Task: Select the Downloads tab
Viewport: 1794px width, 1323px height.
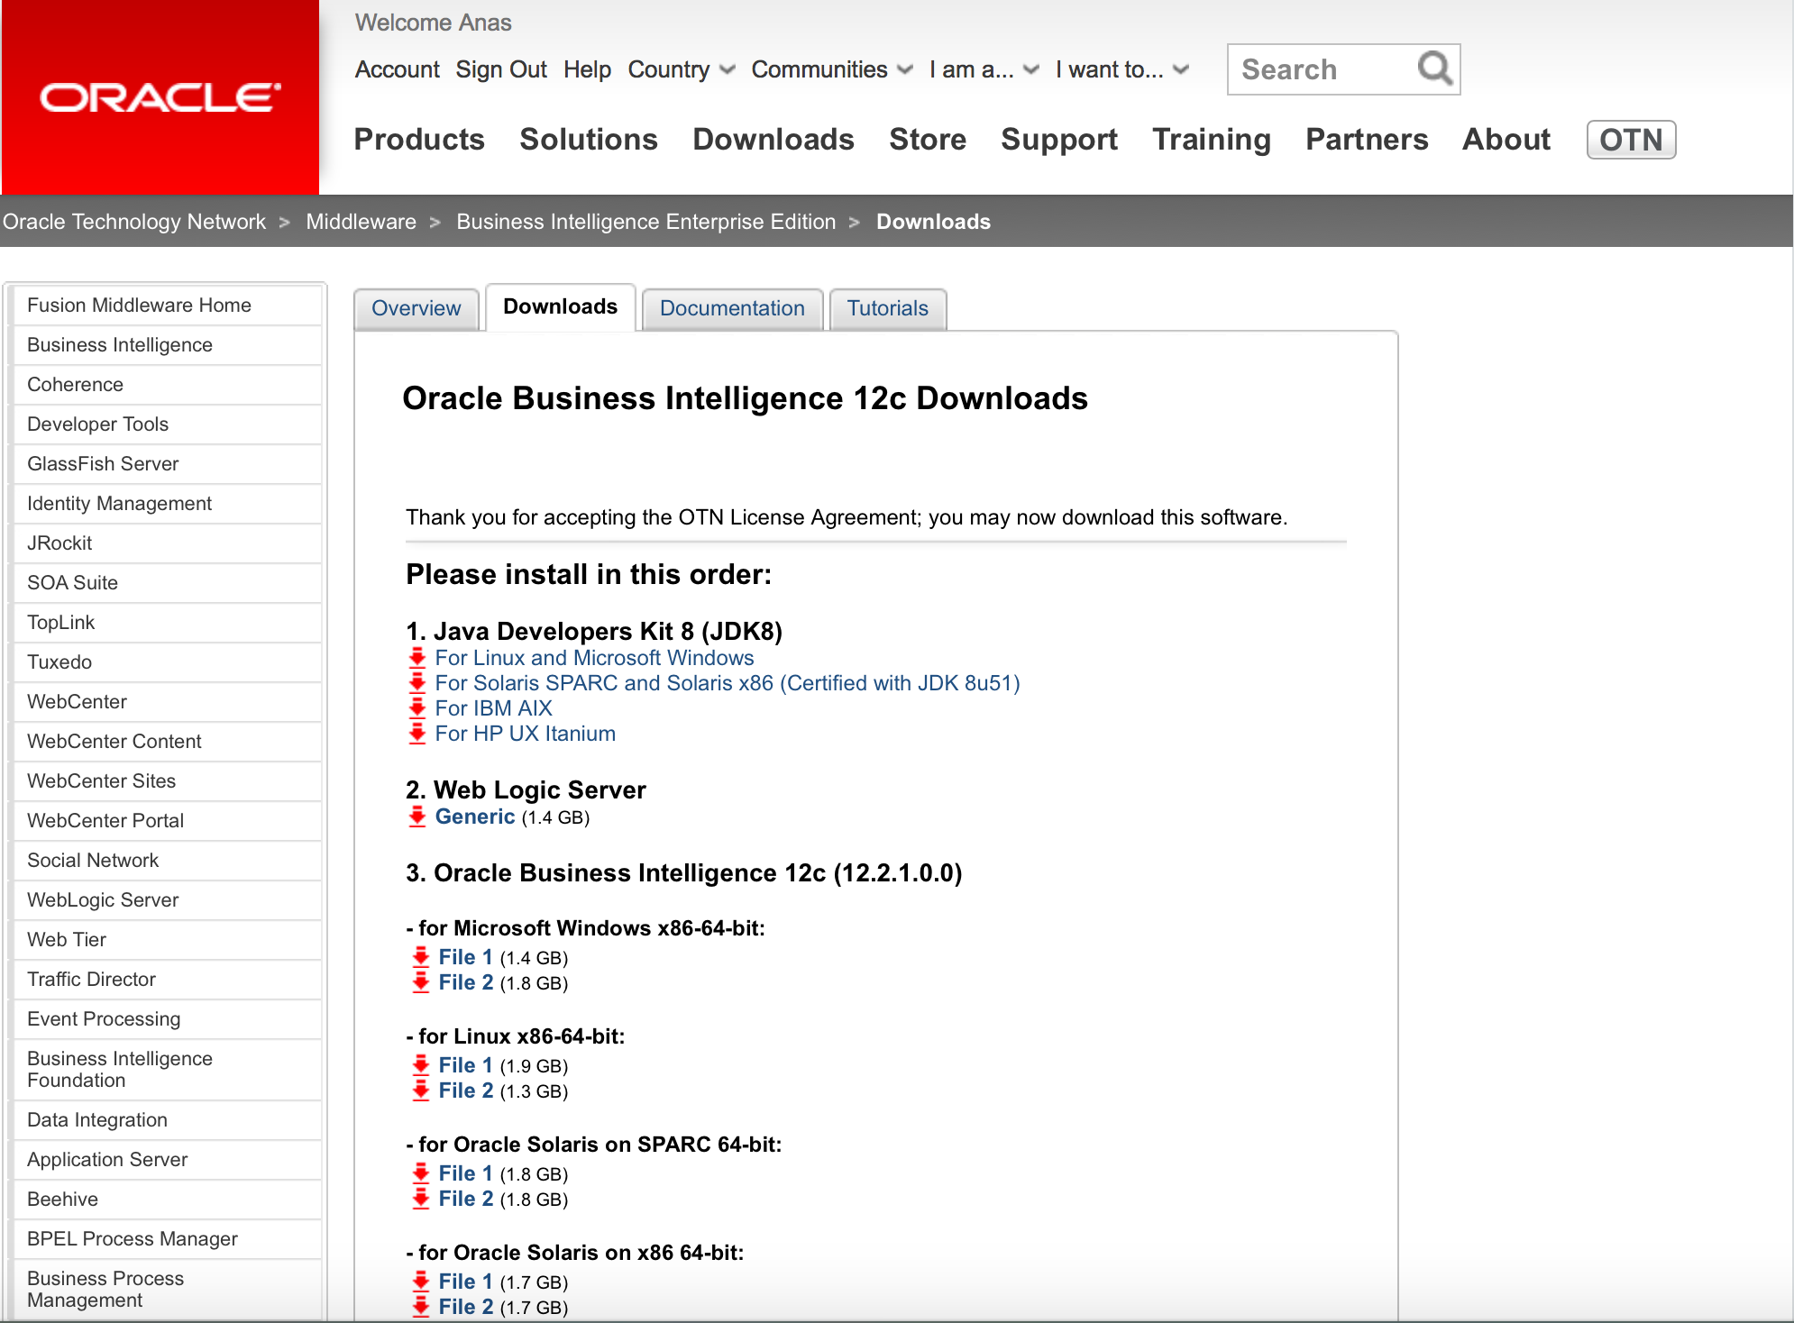Action: pyautogui.click(x=561, y=306)
